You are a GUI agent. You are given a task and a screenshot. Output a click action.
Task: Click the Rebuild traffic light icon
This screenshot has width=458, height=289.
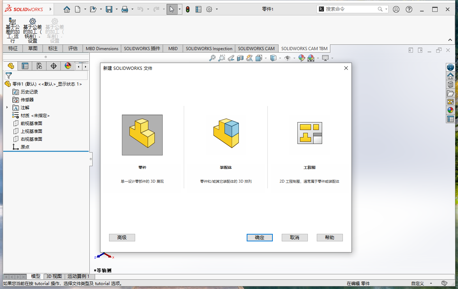[x=188, y=9]
